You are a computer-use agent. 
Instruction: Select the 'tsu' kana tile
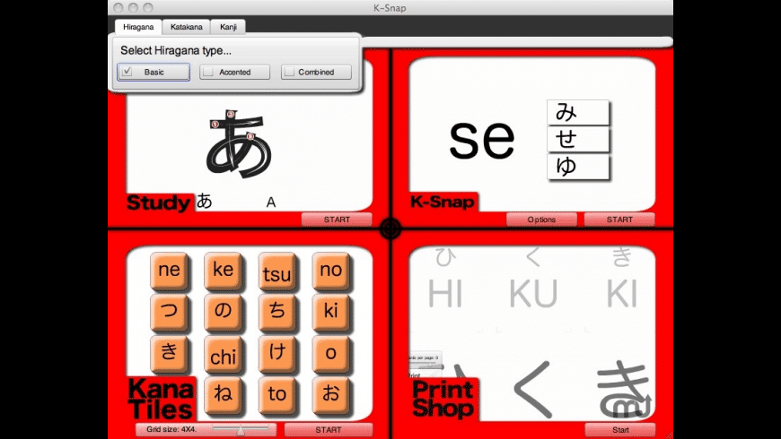tap(276, 271)
